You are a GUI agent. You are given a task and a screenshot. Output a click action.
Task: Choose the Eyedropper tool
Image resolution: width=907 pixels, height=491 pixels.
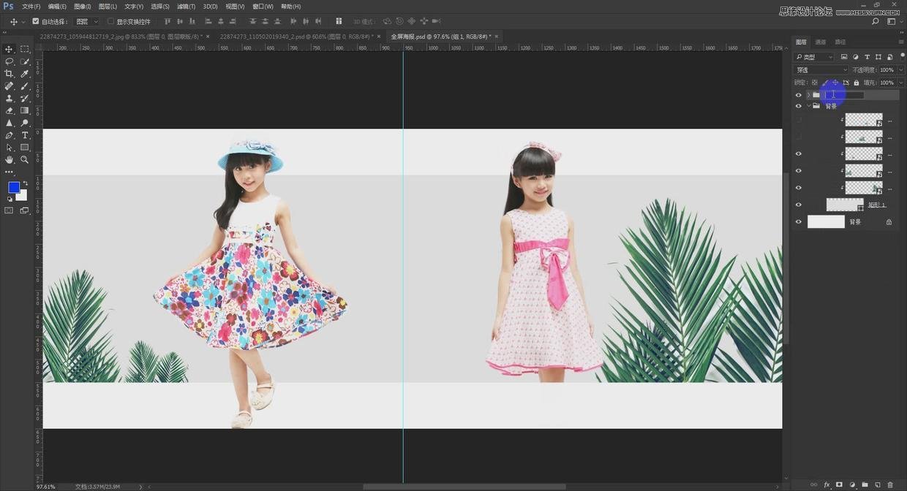(x=25, y=74)
